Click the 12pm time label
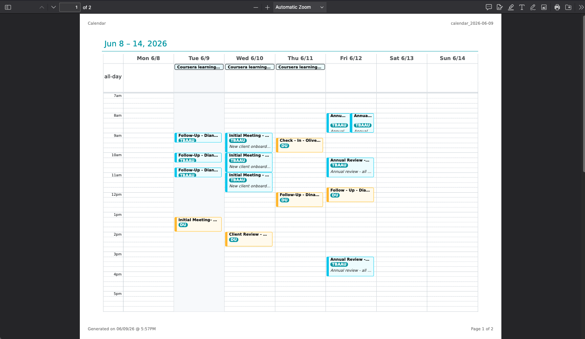The height and width of the screenshot is (339, 585). pyautogui.click(x=116, y=195)
